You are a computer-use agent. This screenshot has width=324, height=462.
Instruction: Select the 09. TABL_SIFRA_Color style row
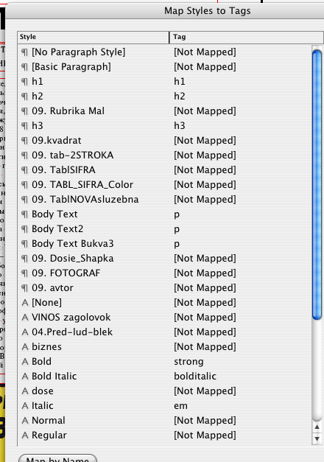tap(164, 185)
